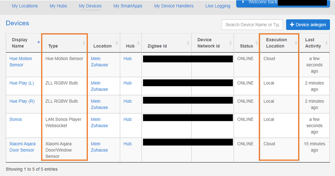Click the Devices page heading
Viewport: 335px width, 176px height.
click(17, 23)
